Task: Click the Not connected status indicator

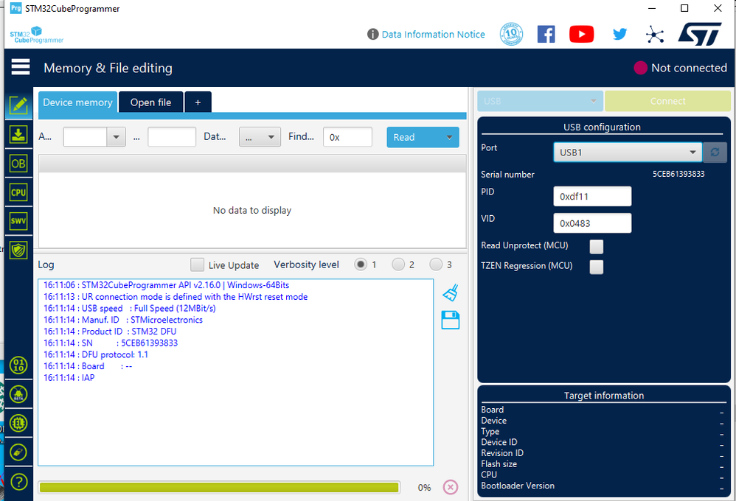Action: point(680,68)
